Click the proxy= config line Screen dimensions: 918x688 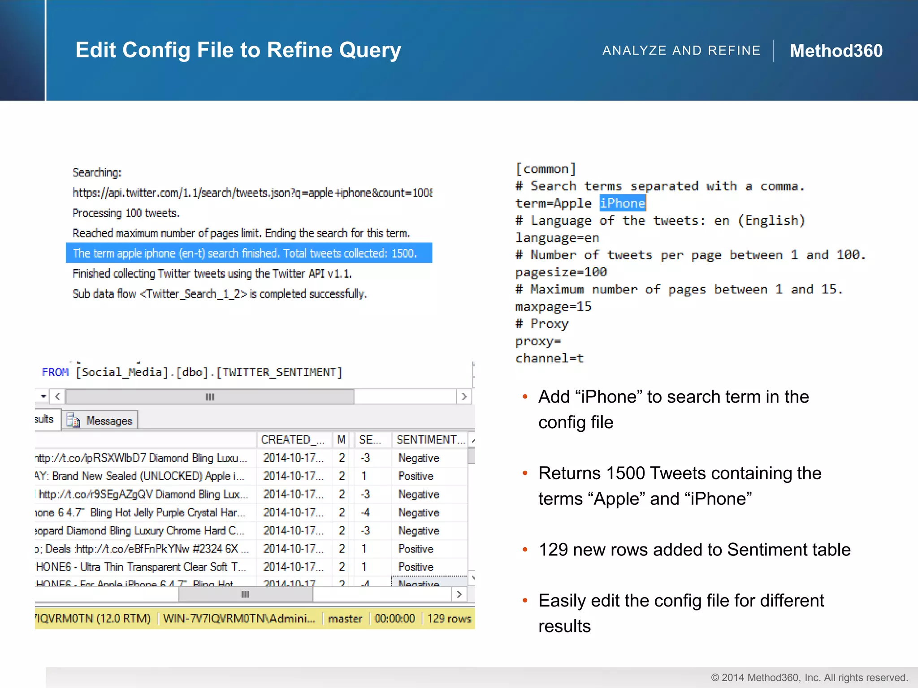tap(538, 341)
